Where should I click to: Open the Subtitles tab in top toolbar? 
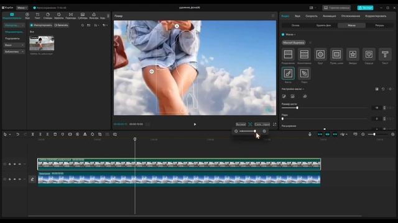pos(83,16)
